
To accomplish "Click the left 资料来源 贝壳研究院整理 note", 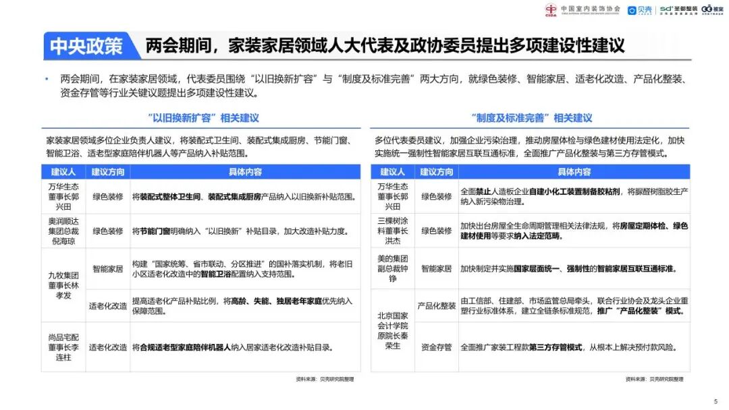I will tap(325, 380).
